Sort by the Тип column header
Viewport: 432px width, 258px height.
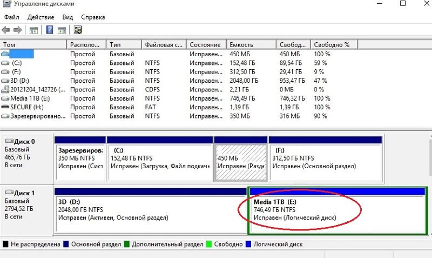click(x=124, y=44)
